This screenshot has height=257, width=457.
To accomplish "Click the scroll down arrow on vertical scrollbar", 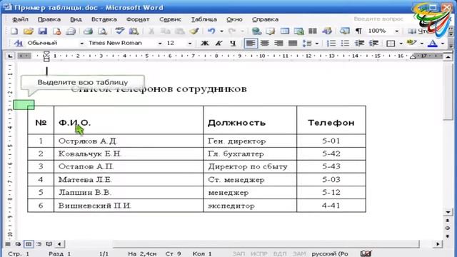I will (448, 212).
